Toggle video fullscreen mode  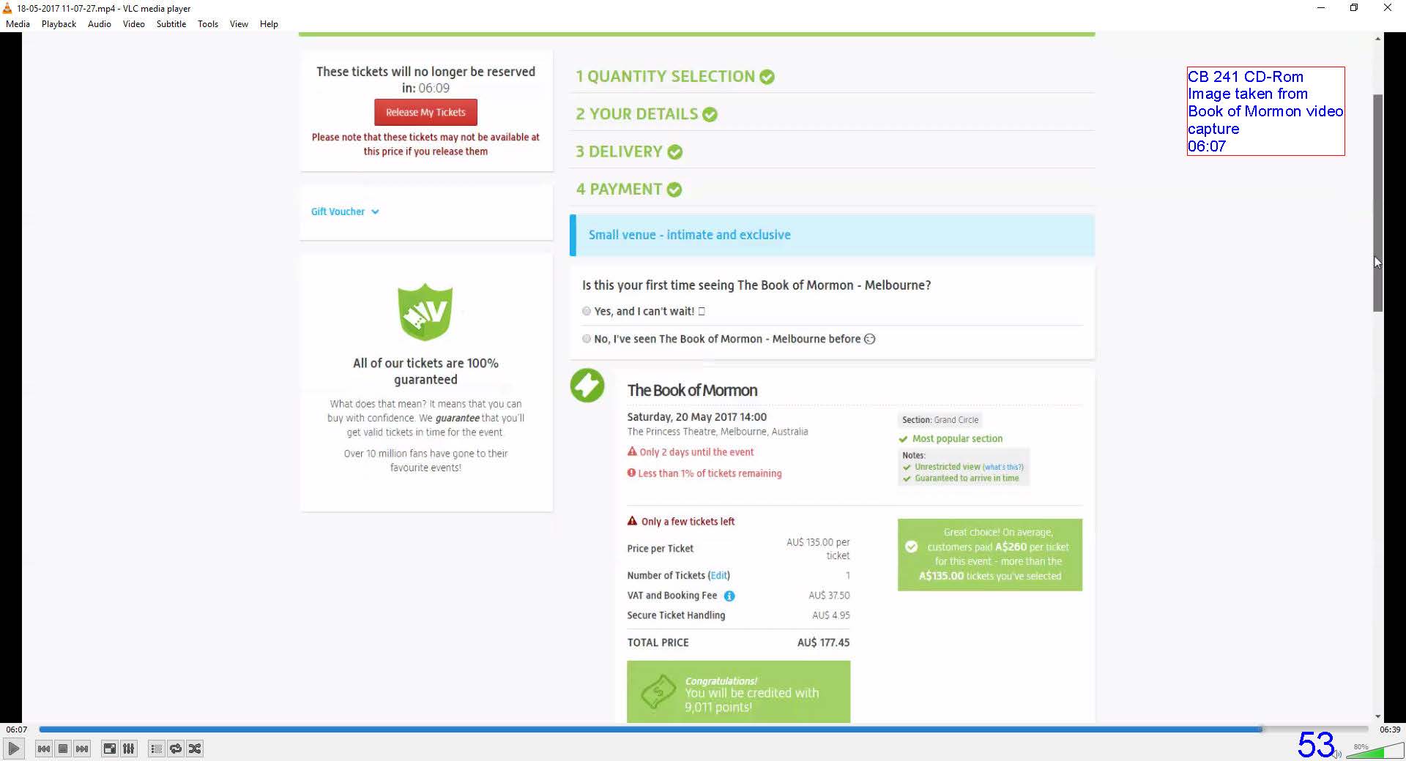pos(109,749)
